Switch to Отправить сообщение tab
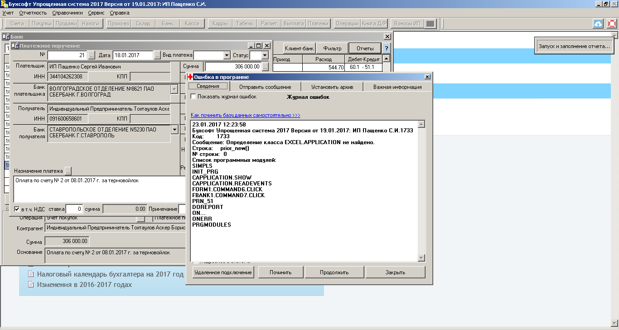The height and width of the screenshot is (330, 619). click(265, 87)
